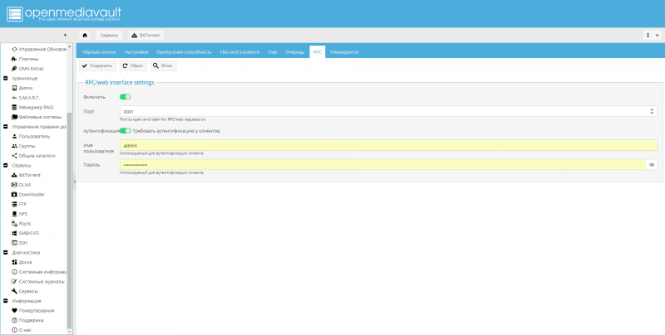Click the Сброс reset button
The height and width of the screenshot is (335, 665).
[133, 66]
